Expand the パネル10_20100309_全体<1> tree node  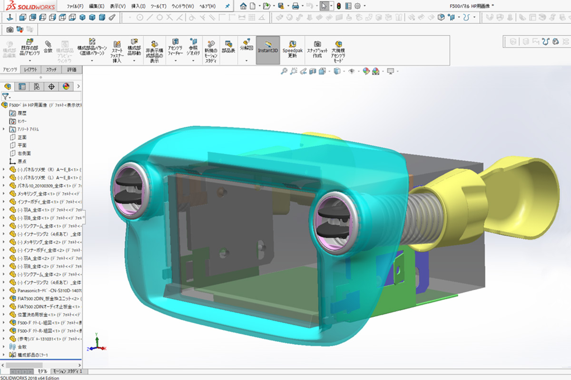tap(4, 186)
